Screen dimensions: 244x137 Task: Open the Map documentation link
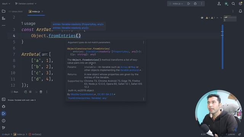[x=133, y=67]
